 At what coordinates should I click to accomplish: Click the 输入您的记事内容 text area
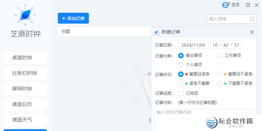pyautogui.click(x=204, y=120)
